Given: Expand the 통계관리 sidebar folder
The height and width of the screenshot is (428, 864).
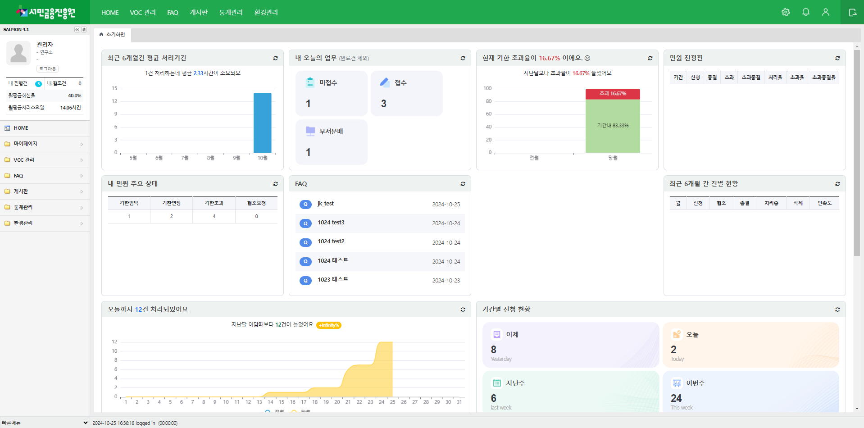Looking at the screenshot, I should click(45, 207).
